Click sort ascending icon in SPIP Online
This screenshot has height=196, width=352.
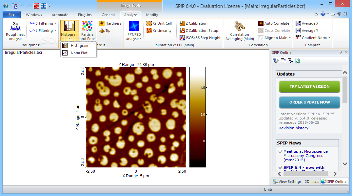(283, 61)
